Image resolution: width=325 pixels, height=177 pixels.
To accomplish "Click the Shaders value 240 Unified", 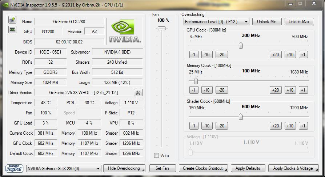I will tap(117, 62).
